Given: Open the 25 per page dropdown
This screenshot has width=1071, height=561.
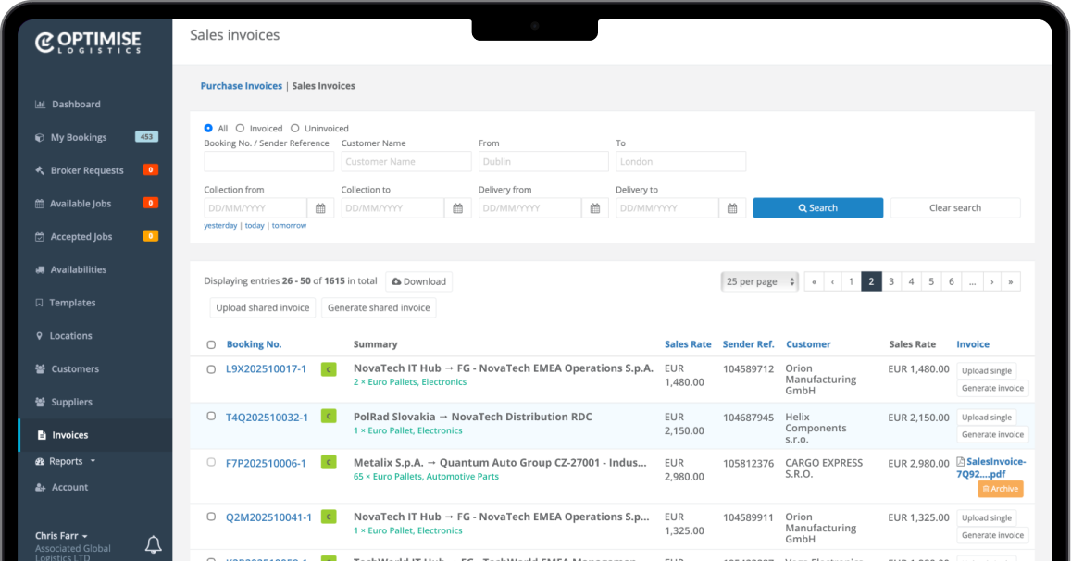Looking at the screenshot, I should [x=759, y=281].
